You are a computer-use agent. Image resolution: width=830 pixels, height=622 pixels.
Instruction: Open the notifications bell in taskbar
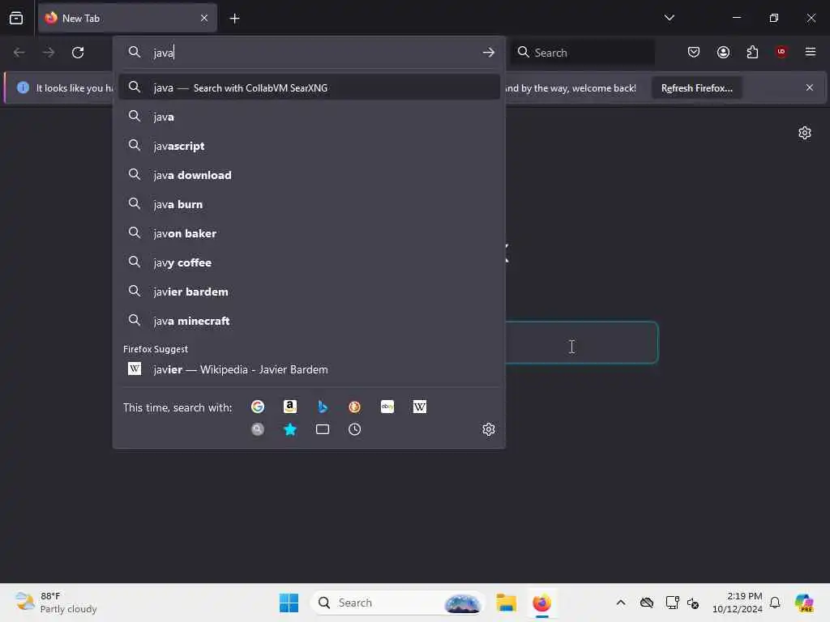click(775, 603)
